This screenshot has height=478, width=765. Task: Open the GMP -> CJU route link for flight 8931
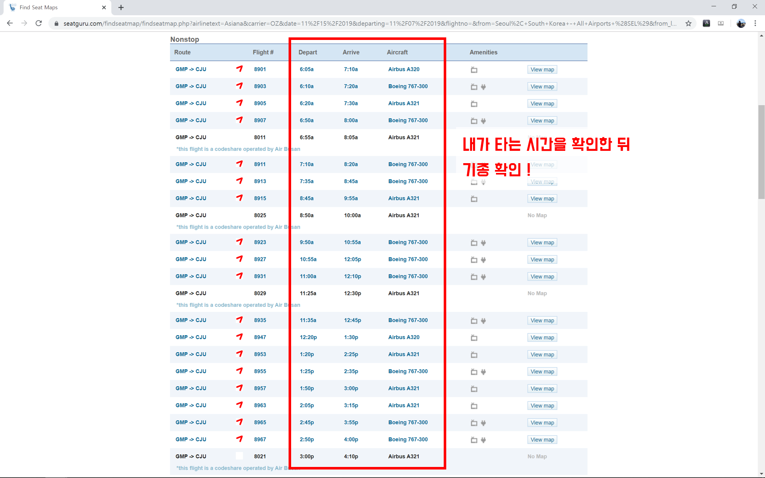tap(191, 276)
